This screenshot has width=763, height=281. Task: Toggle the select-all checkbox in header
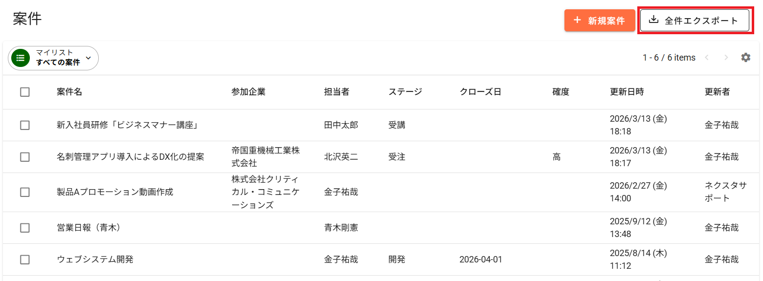click(x=25, y=92)
